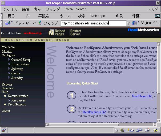Collapse the location toolbar grip
Image resolution: width=161 pixels, height=136 pixels.
[x=1, y=23]
